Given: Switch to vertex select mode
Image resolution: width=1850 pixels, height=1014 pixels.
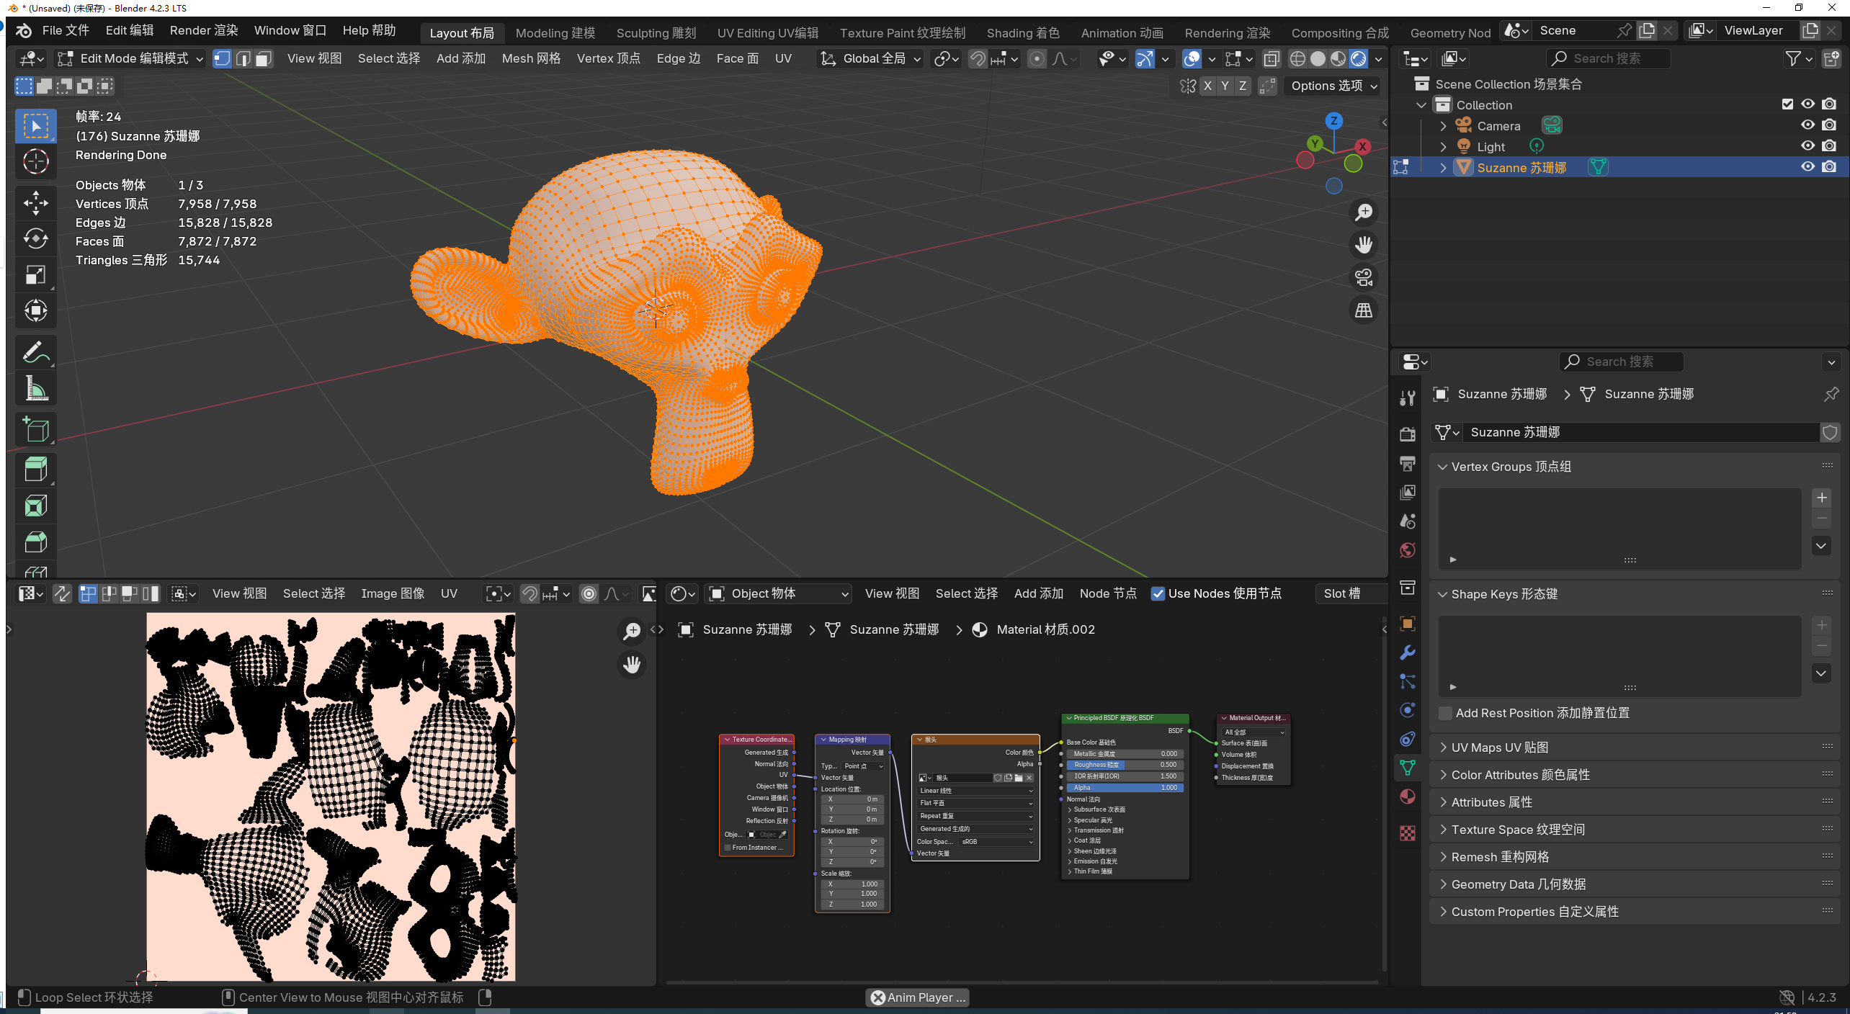Looking at the screenshot, I should coord(223,58).
